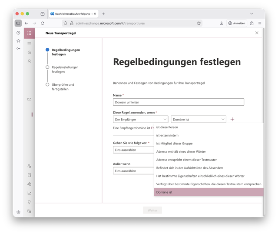This screenshot has width=278, height=234.
Task: Click the home icon in admin sidebar
Action: pyautogui.click(x=30, y=52)
